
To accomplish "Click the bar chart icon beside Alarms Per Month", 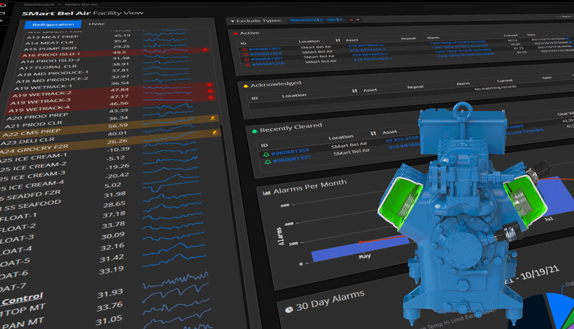I will (x=267, y=192).
